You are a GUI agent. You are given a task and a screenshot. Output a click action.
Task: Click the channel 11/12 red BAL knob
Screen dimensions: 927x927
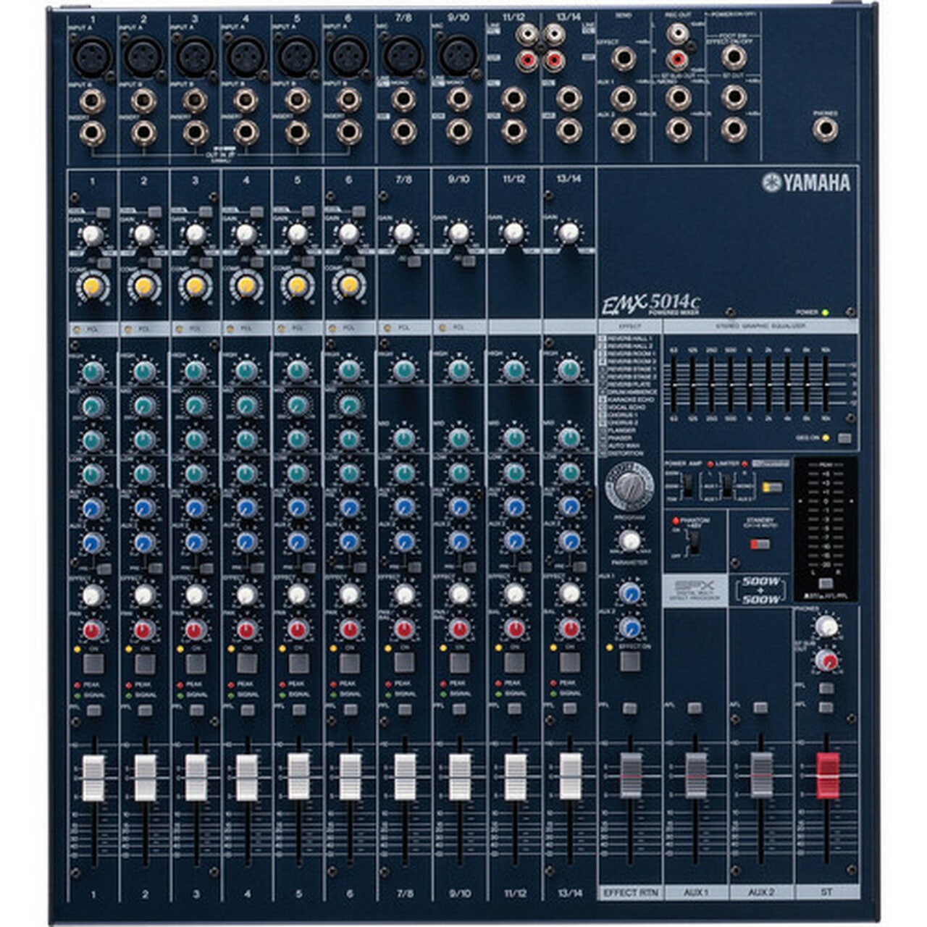(514, 629)
